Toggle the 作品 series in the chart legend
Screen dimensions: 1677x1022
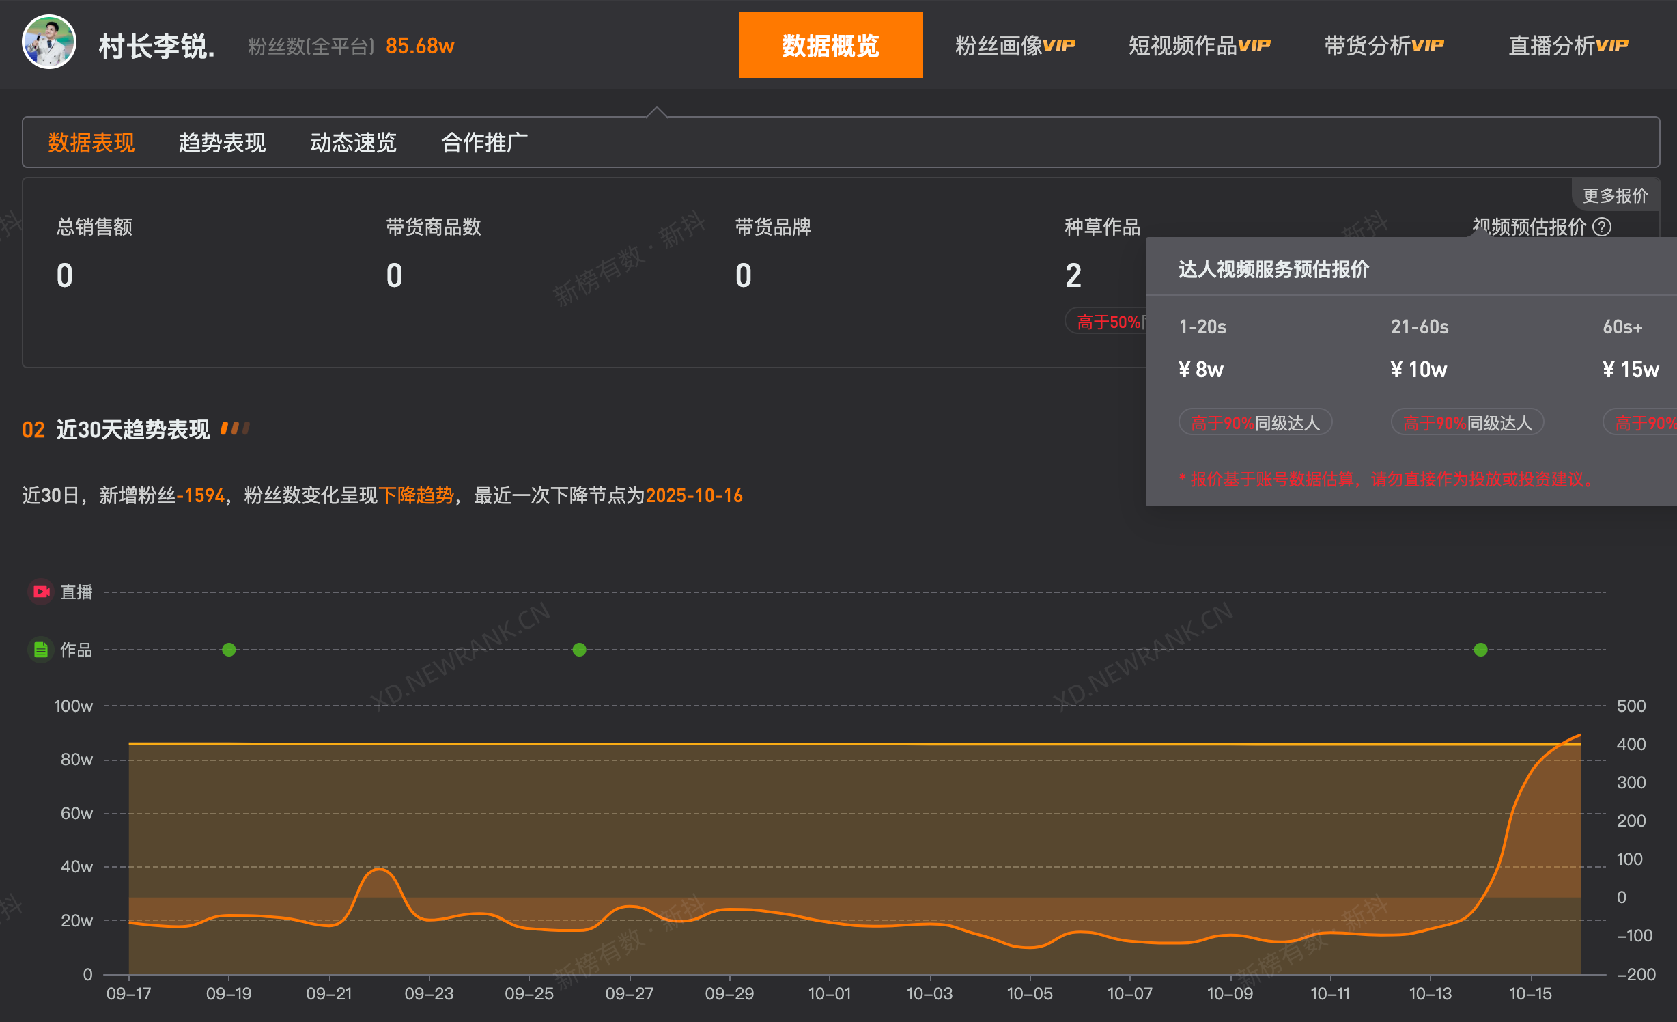coord(76,650)
